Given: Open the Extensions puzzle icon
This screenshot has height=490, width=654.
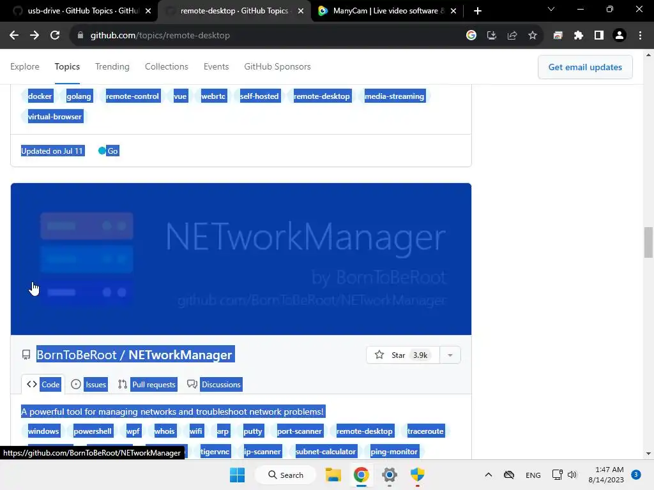Looking at the screenshot, I should [579, 36].
